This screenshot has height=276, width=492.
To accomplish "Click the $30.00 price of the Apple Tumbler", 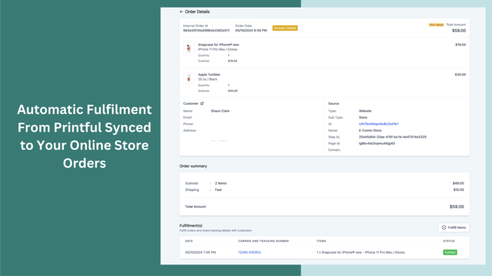I will [x=461, y=74].
